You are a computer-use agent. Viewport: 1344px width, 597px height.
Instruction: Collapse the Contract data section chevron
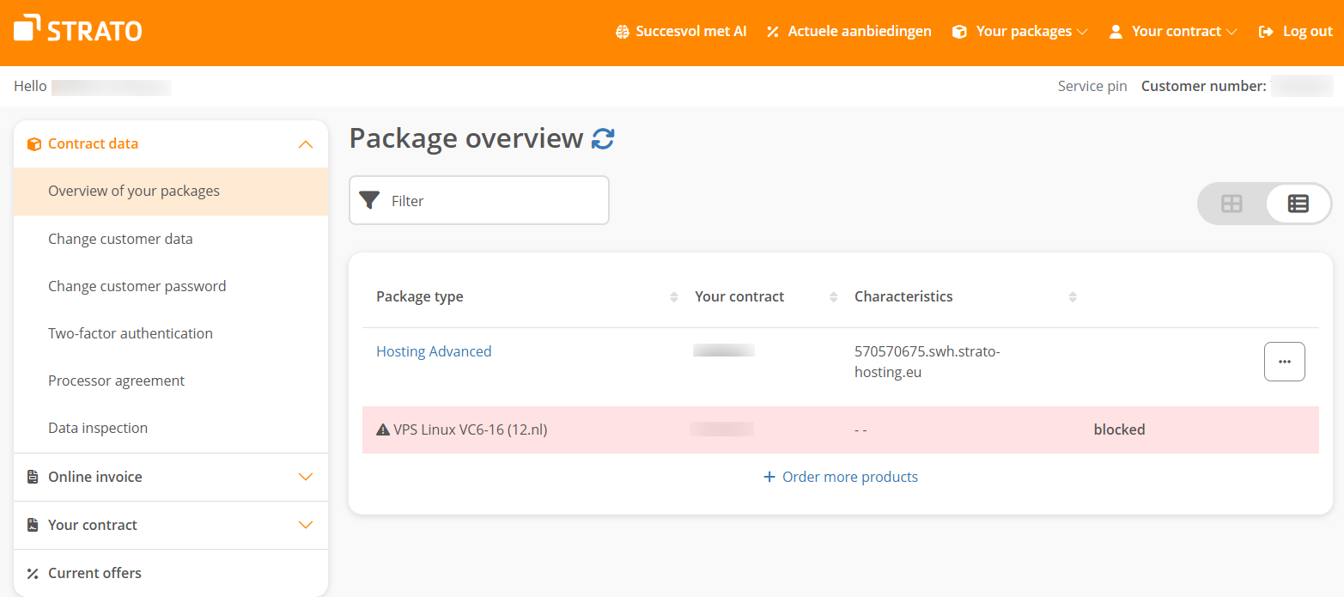(305, 144)
